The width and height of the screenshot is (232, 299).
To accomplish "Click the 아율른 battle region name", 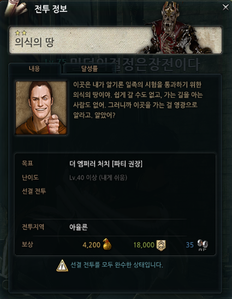I will [x=79, y=227].
